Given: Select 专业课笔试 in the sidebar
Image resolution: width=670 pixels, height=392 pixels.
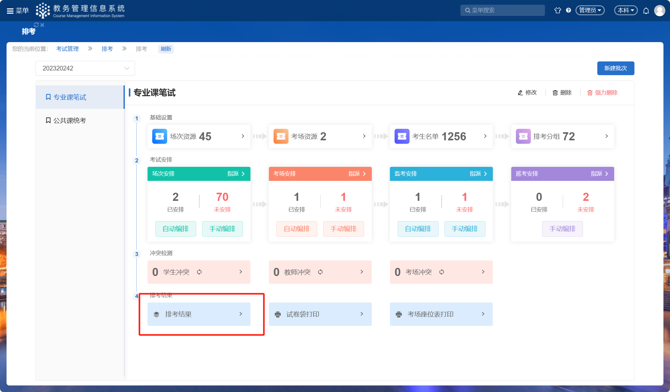Looking at the screenshot, I should pos(69,97).
